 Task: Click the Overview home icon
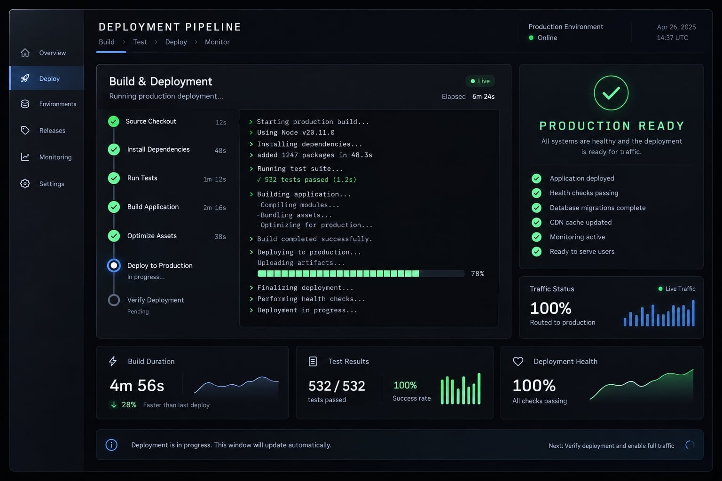pyautogui.click(x=25, y=53)
